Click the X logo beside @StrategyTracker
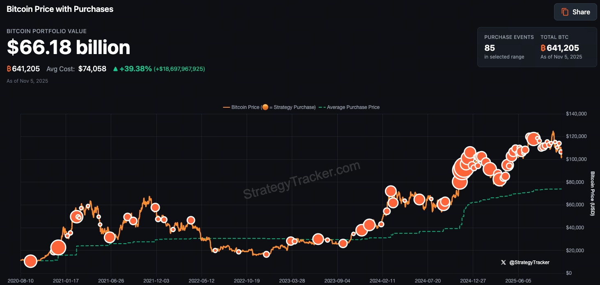The width and height of the screenshot is (600, 285). pos(503,262)
